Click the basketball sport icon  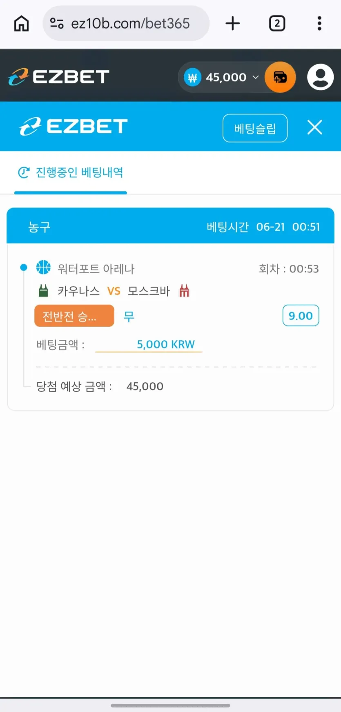click(x=43, y=268)
